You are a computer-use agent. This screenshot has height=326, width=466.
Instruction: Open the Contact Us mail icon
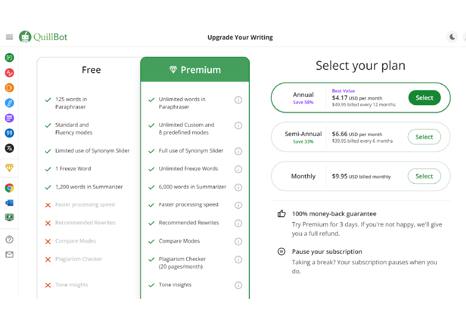coord(9,255)
